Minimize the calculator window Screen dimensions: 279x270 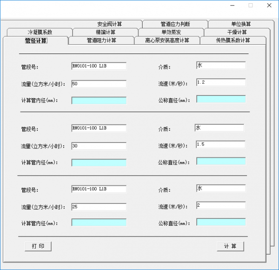pos(232,6)
